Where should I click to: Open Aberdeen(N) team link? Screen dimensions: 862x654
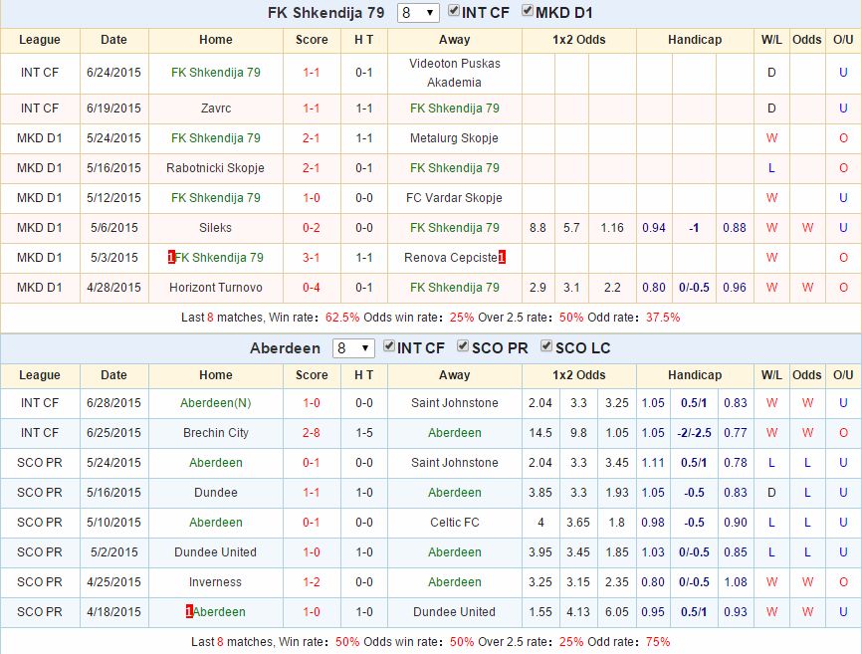click(215, 403)
